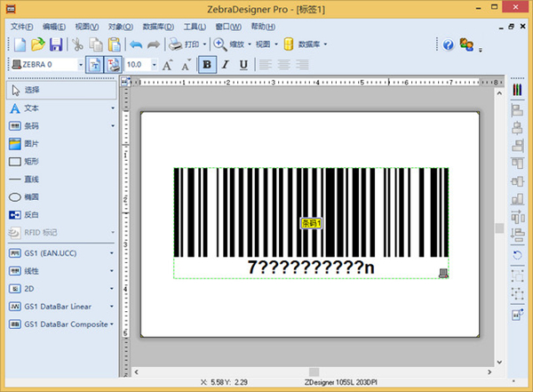
Task: Click align bottoms icon
Action: [517, 199]
